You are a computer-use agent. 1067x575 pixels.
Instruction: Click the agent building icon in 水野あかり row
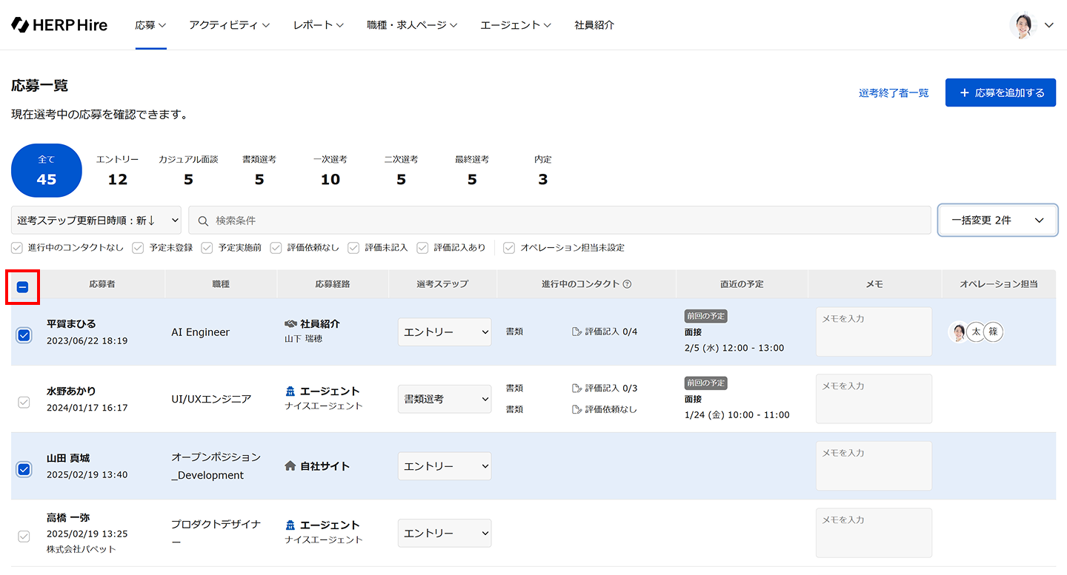point(290,391)
